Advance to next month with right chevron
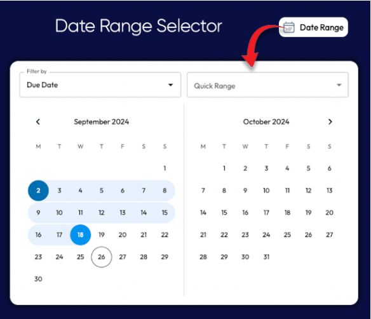The image size is (371, 319). (x=330, y=122)
